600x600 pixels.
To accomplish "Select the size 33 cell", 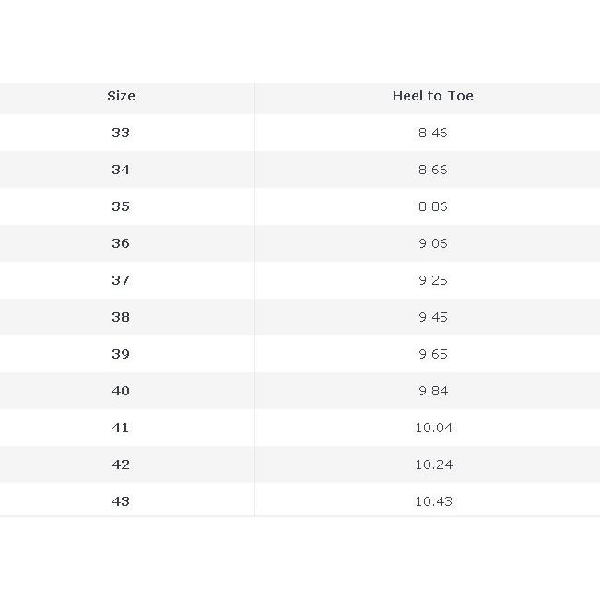I will tap(121, 133).
